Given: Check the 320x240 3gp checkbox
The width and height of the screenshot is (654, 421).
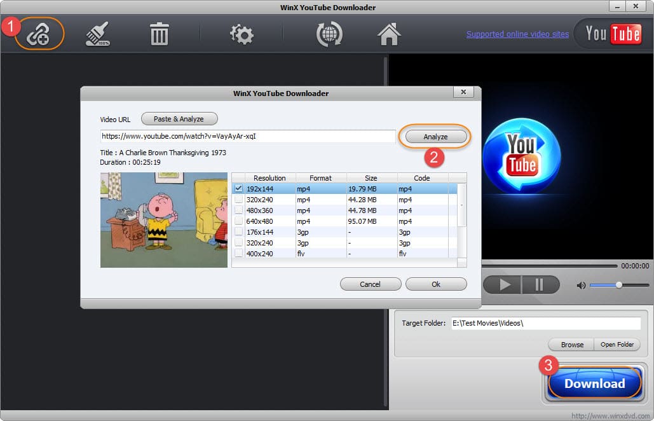Looking at the screenshot, I should (x=238, y=242).
